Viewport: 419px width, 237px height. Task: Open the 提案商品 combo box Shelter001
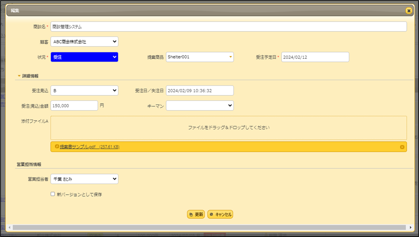click(200, 57)
